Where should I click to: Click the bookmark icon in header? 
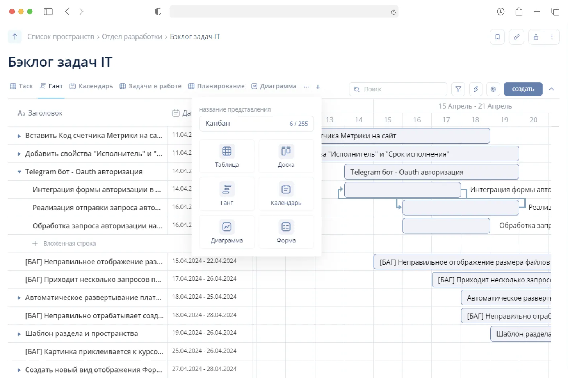(498, 37)
